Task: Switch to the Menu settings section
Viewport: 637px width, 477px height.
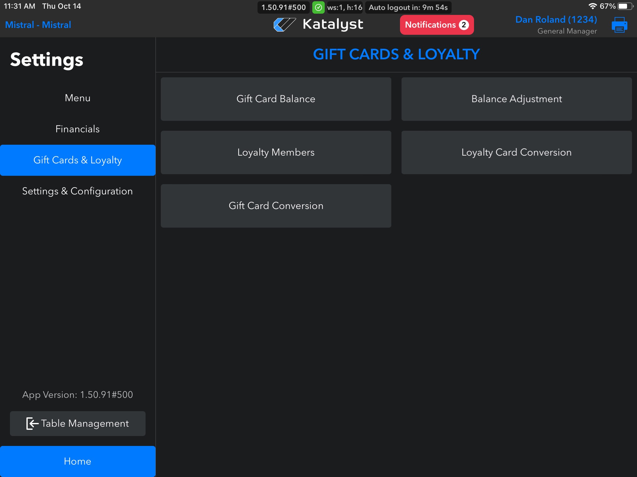Action: (x=77, y=98)
